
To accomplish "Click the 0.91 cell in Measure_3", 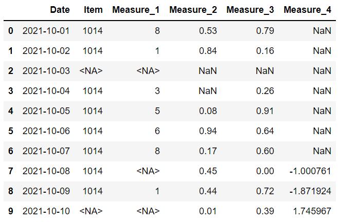I will point(265,110).
